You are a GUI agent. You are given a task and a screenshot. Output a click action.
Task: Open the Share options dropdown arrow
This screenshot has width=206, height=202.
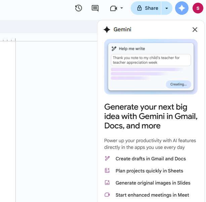167,8
